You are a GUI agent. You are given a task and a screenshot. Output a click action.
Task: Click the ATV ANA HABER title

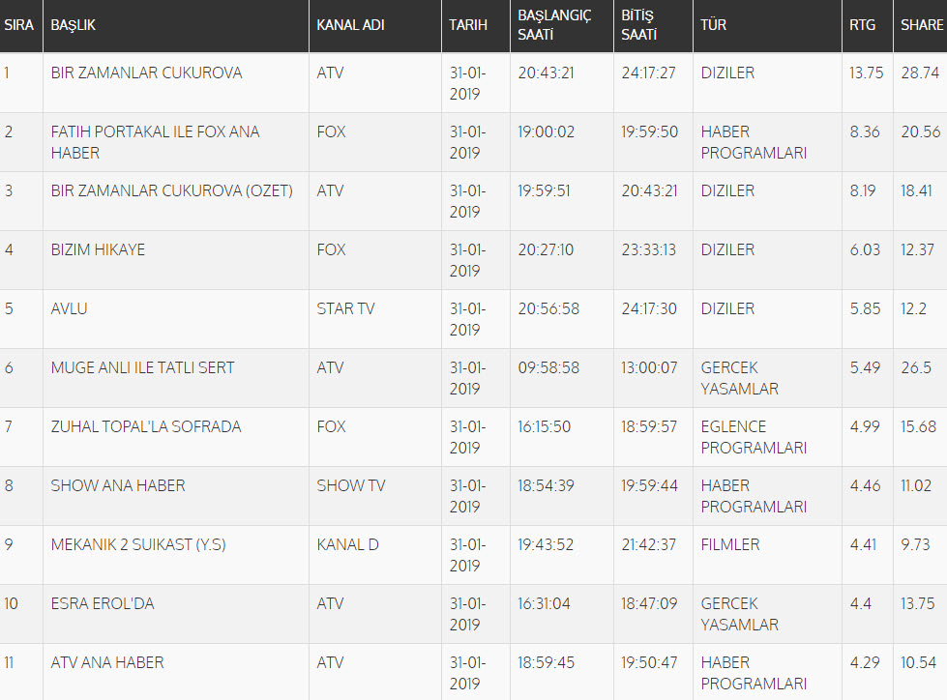[107, 663]
